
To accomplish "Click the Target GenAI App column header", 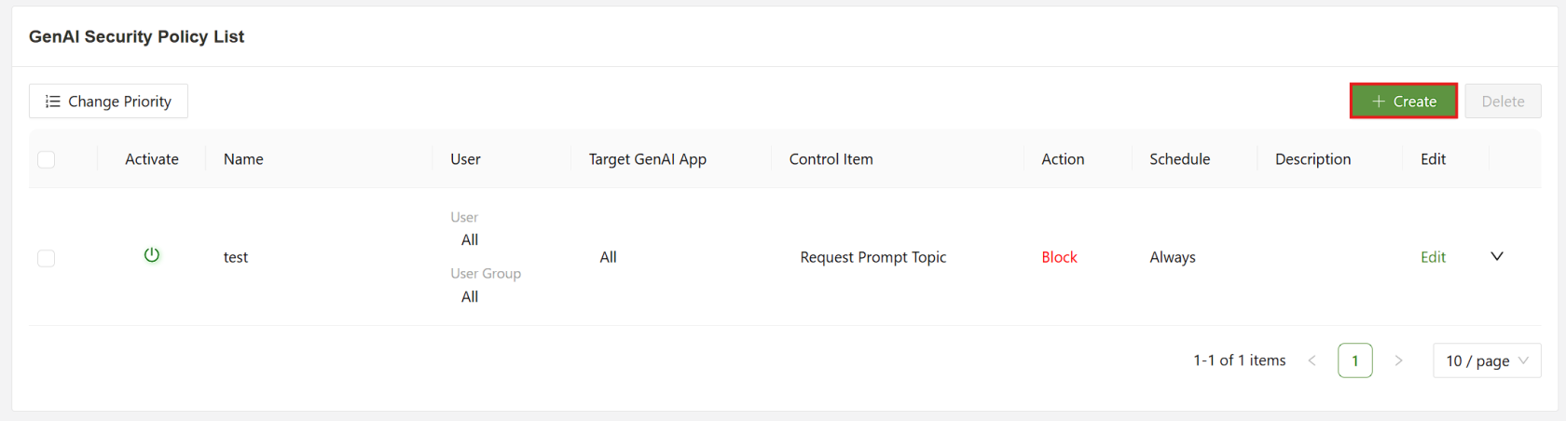I will (x=647, y=159).
